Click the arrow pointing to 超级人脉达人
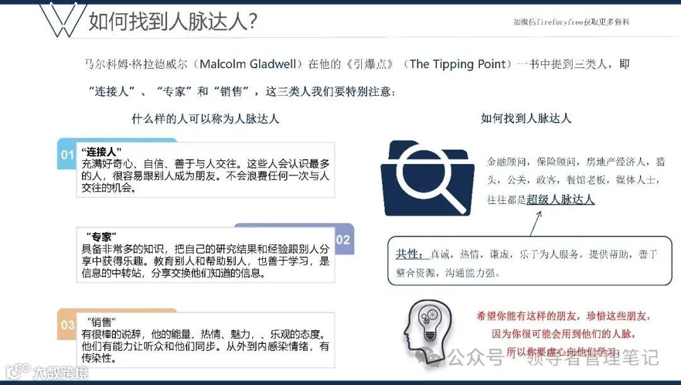 click(x=537, y=223)
